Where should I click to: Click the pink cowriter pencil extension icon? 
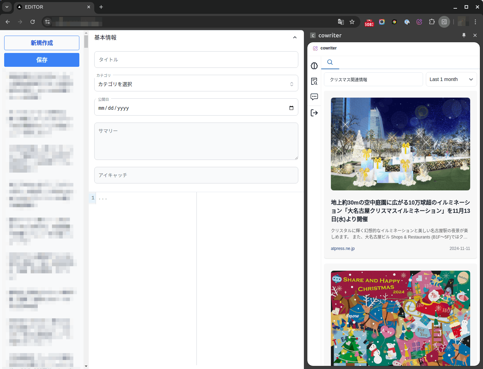point(419,22)
